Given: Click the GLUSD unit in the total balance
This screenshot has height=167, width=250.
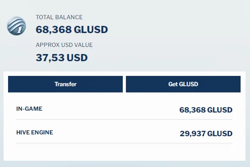Looking at the screenshot, I should click(91, 29).
